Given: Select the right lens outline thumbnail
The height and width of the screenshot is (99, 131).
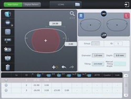Looking at the screenshot, I should (x=91, y=25).
